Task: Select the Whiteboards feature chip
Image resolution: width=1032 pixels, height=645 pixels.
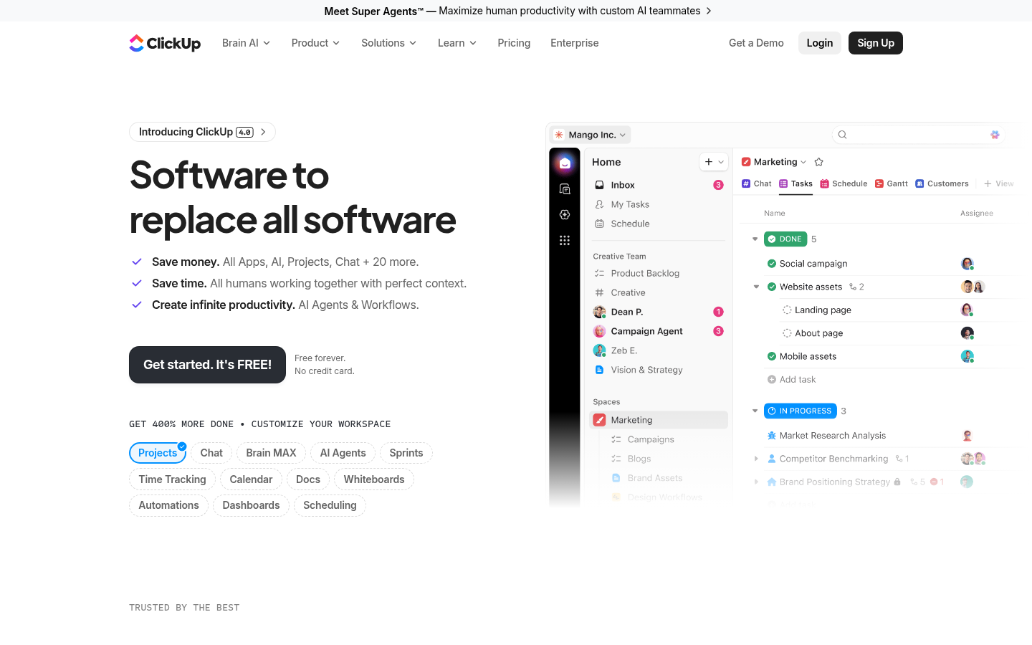Action: pos(374,479)
